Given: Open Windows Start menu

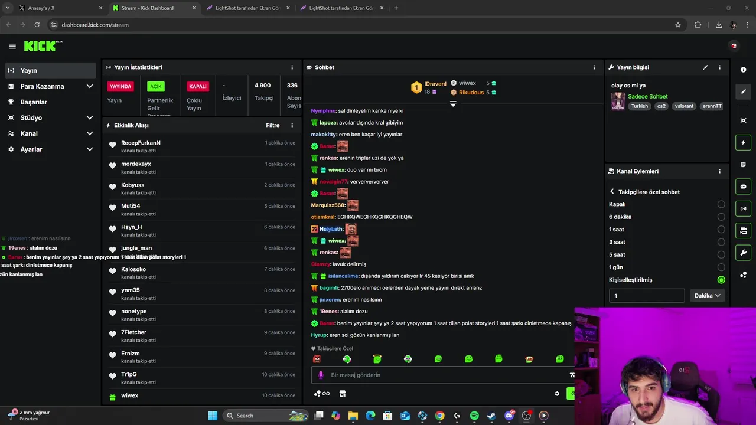Looking at the screenshot, I should click(x=213, y=416).
